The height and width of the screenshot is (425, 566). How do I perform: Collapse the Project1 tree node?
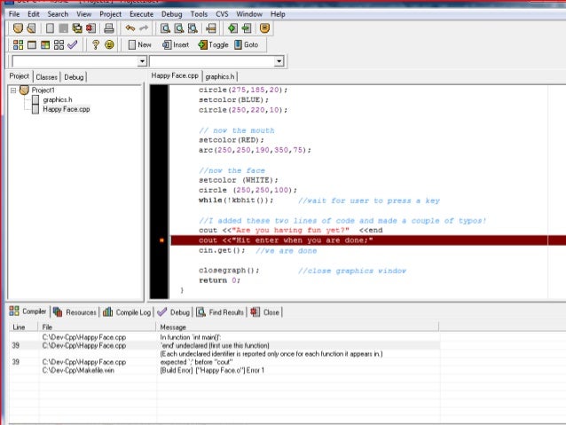coord(13,91)
